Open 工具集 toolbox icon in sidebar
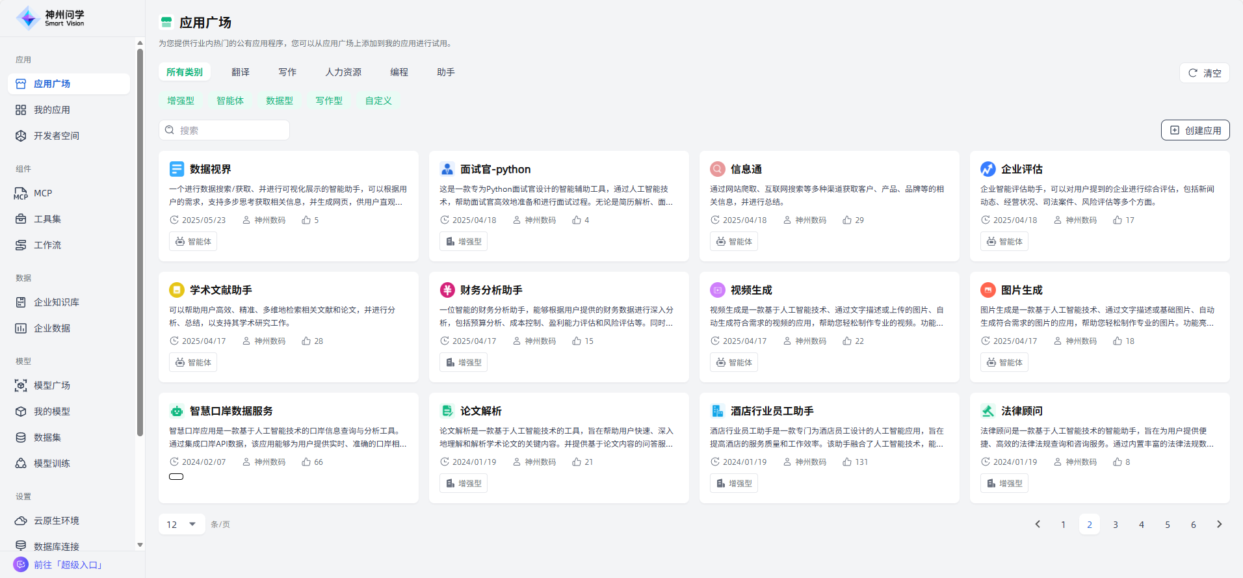Image resolution: width=1243 pixels, height=578 pixels. pyautogui.click(x=21, y=219)
